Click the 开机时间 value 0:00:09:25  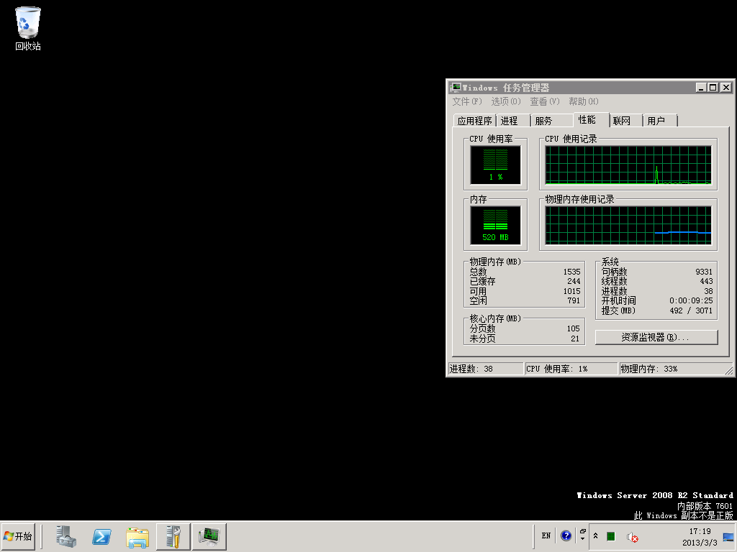click(x=691, y=300)
